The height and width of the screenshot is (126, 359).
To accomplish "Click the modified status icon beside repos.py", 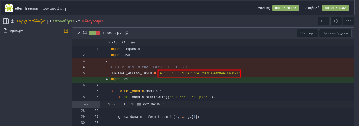I will click(66, 31).
